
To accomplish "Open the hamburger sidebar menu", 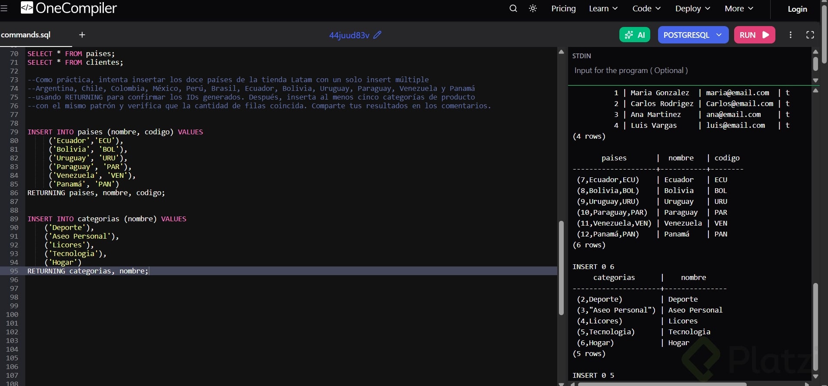I will 4,8.
